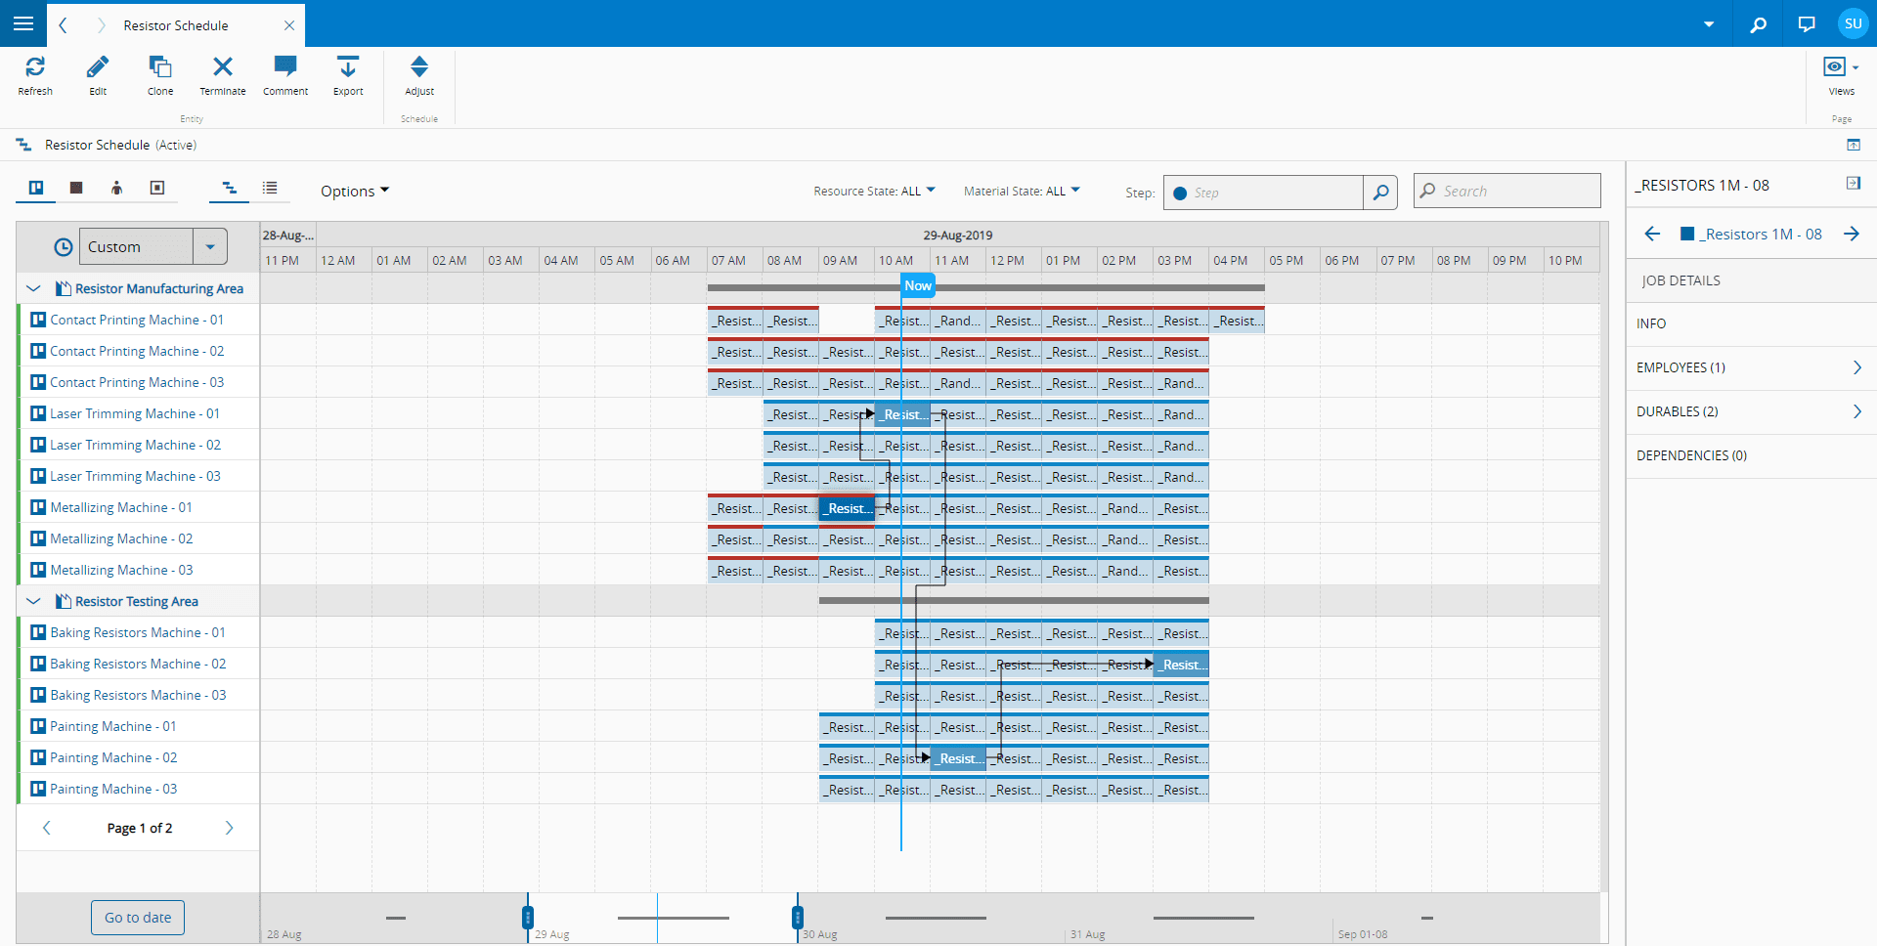
Task: Select the Resistor Schedule tab
Action: pos(176,25)
